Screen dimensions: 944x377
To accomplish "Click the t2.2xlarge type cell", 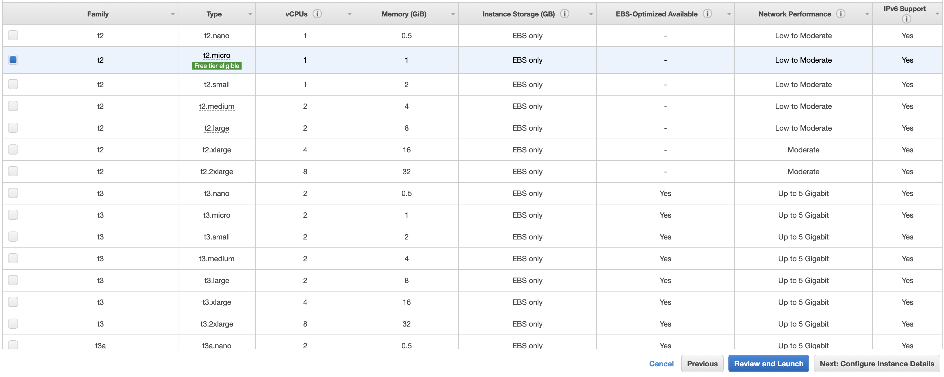I will (217, 172).
